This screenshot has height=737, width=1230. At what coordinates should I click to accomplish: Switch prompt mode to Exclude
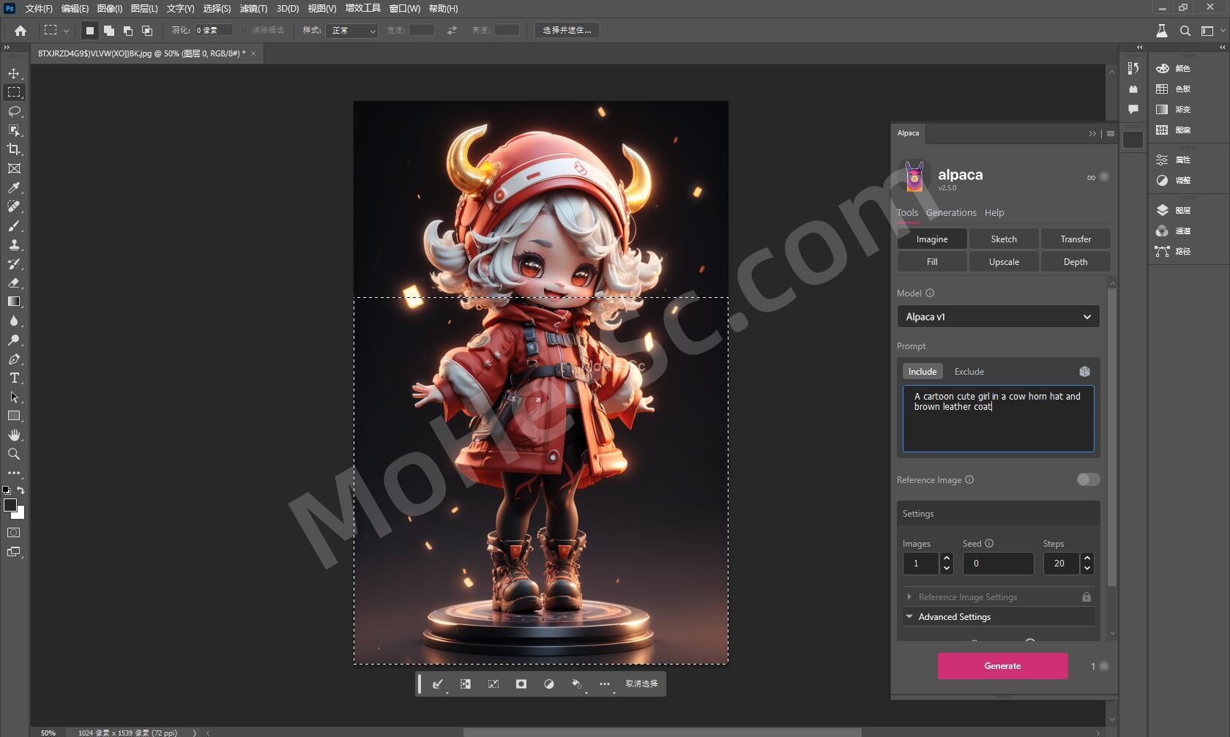969,372
